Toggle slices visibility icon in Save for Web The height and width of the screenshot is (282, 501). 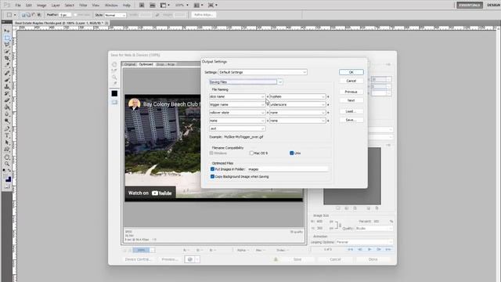[114, 103]
